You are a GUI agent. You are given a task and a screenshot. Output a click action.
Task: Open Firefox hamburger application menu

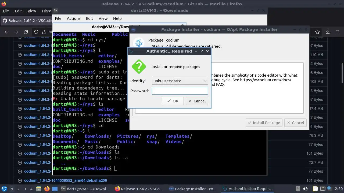click(x=338, y=32)
